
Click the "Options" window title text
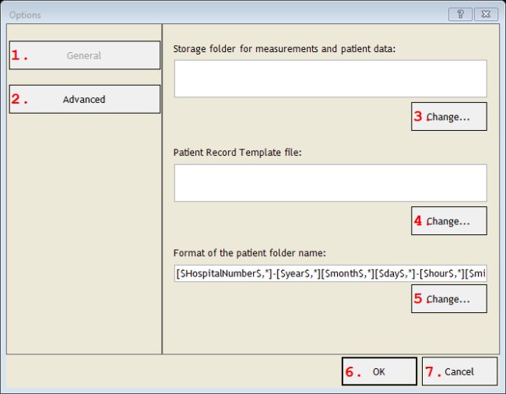(x=26, y=15)
